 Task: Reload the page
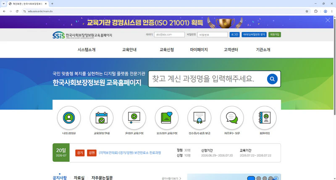pos(17,11)
